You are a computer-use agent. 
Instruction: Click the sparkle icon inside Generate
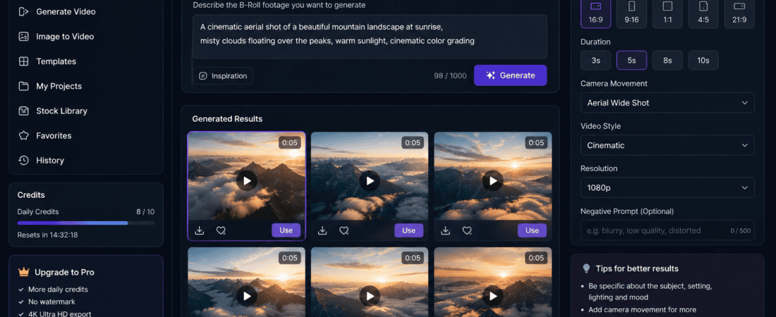pos(491,75)
